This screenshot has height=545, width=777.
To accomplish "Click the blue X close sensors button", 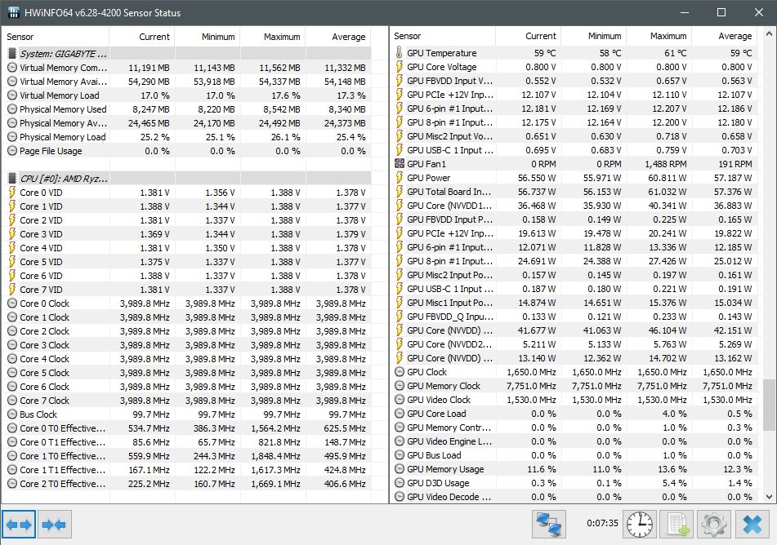I will [752, 525].
